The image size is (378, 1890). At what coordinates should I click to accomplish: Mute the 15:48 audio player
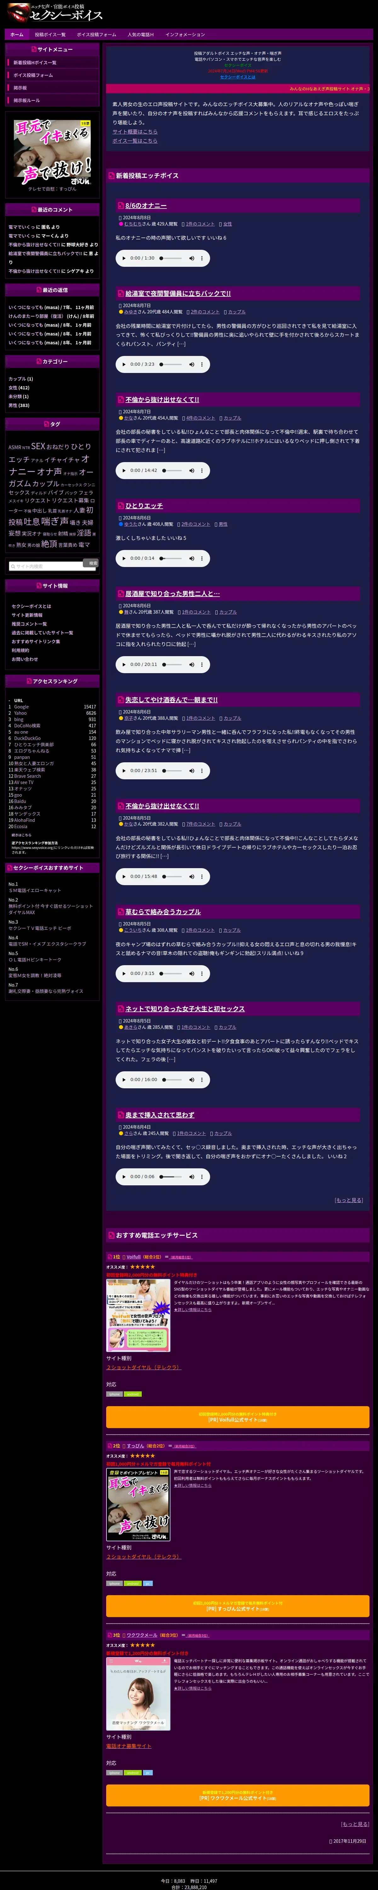click(x=192, y=876)
